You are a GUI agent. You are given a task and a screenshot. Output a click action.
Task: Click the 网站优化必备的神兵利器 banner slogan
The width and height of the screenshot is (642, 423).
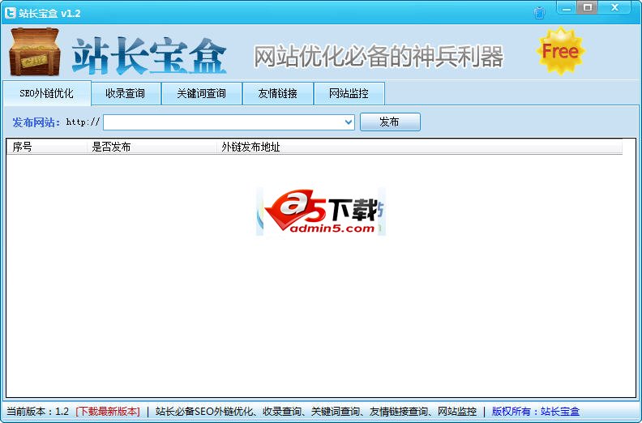(379, 56)
